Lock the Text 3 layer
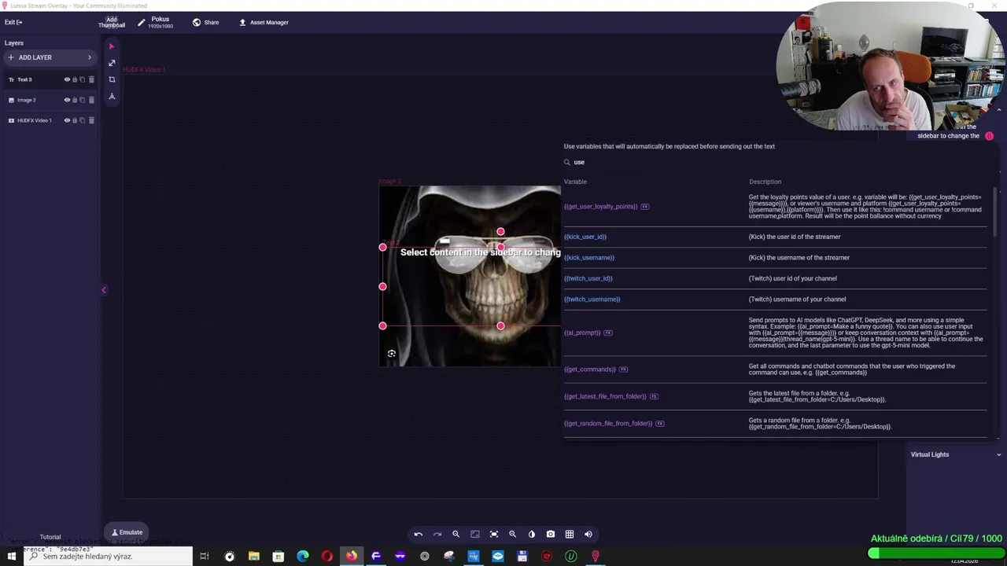The height and width of the screenshot is (566, 1007). pyautogui.click(x=75, y=79)
